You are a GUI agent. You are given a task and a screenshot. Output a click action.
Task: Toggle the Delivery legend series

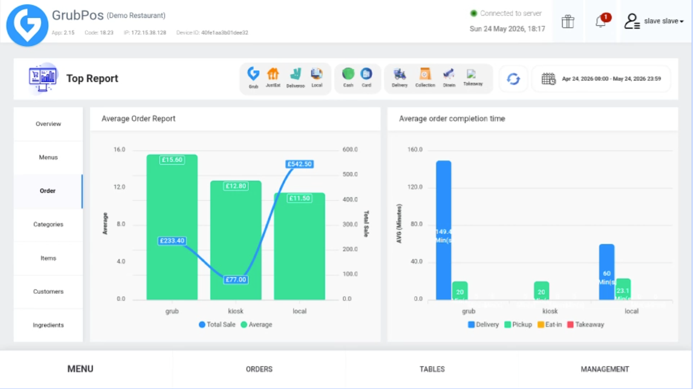483,324
